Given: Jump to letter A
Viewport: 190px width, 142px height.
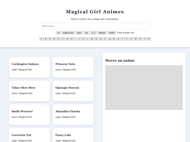Looking at the screenshot, I should coord(41,39).
